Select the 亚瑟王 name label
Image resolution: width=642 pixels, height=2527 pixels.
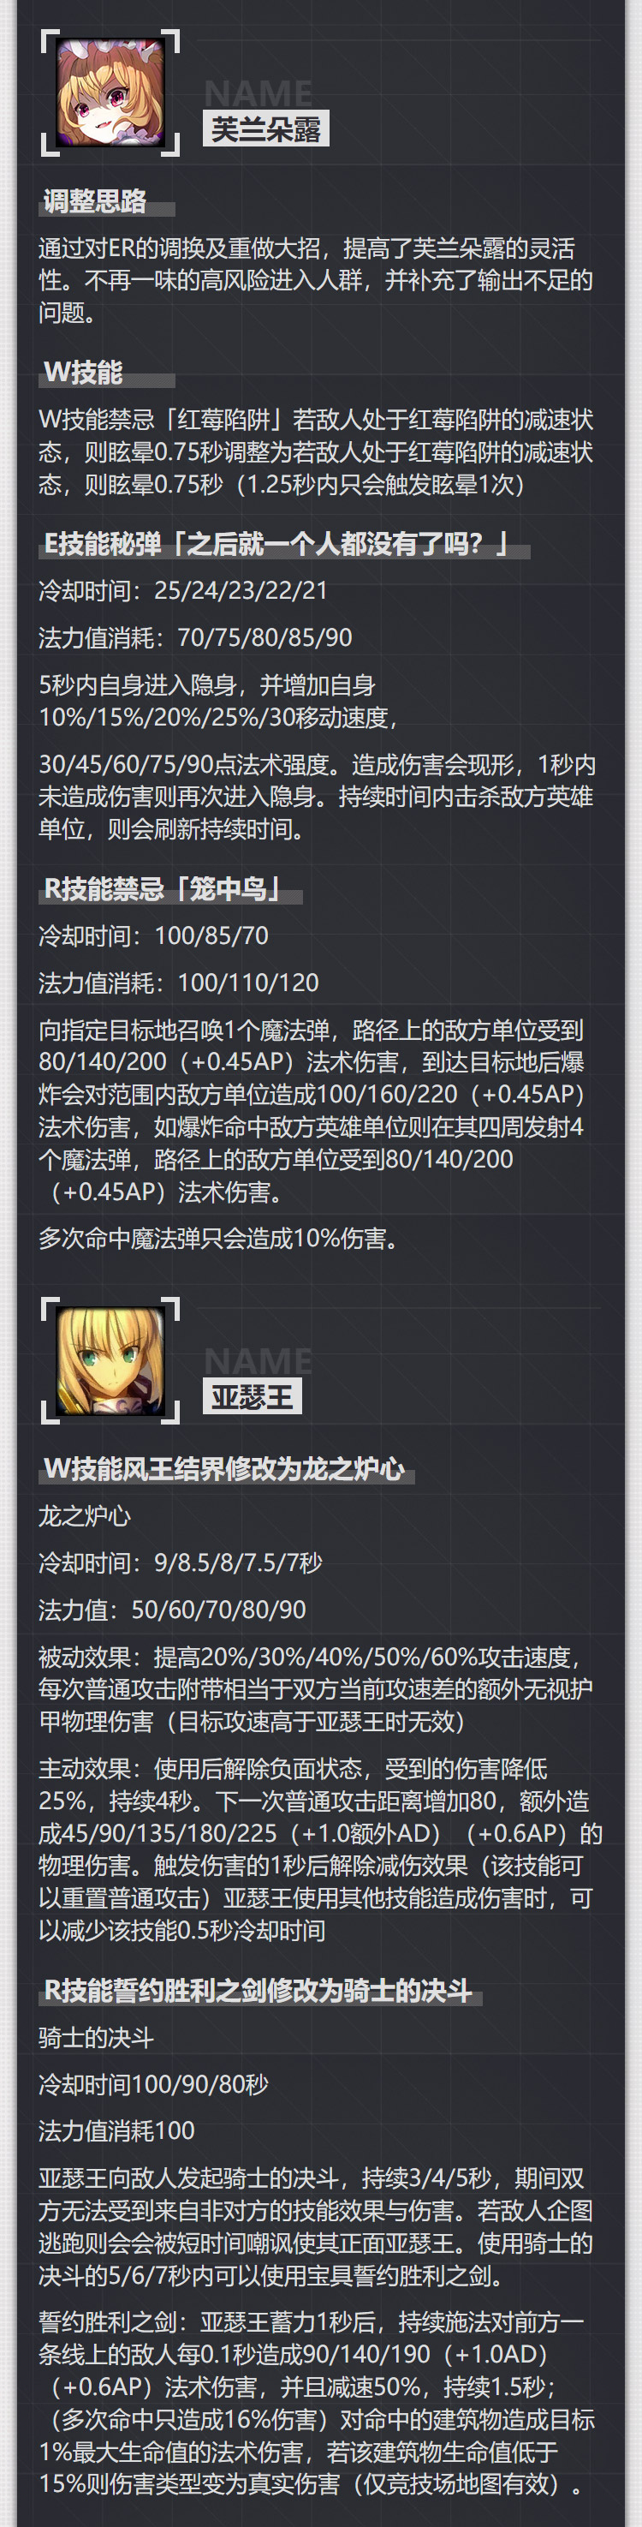252,1396
